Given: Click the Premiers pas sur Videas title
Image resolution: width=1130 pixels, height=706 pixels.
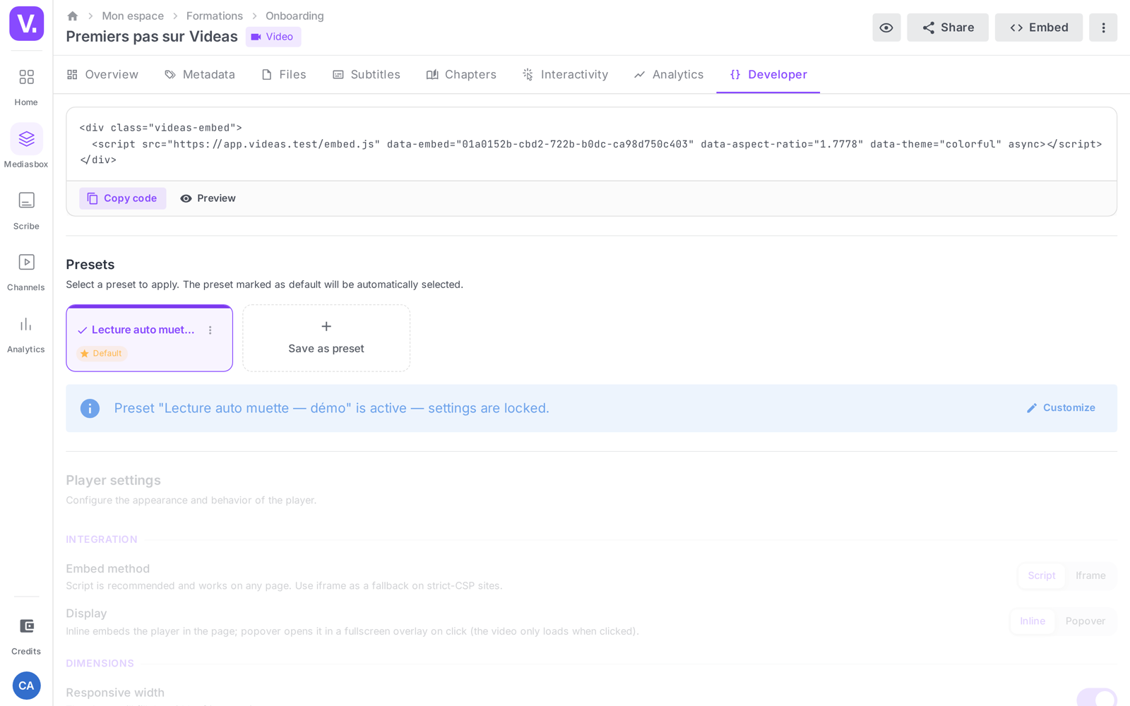Looking at the screenshot, I should pos(152,37).
